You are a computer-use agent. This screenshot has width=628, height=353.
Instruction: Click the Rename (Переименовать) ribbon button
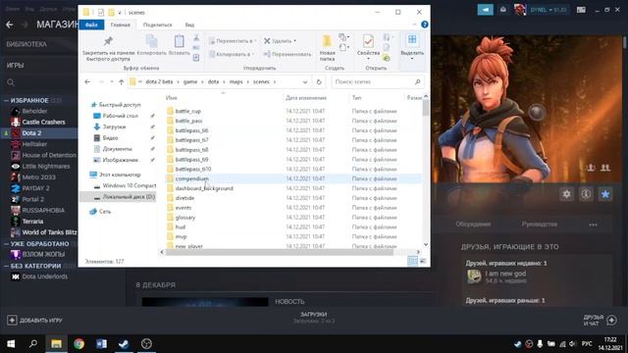[288, 54]
